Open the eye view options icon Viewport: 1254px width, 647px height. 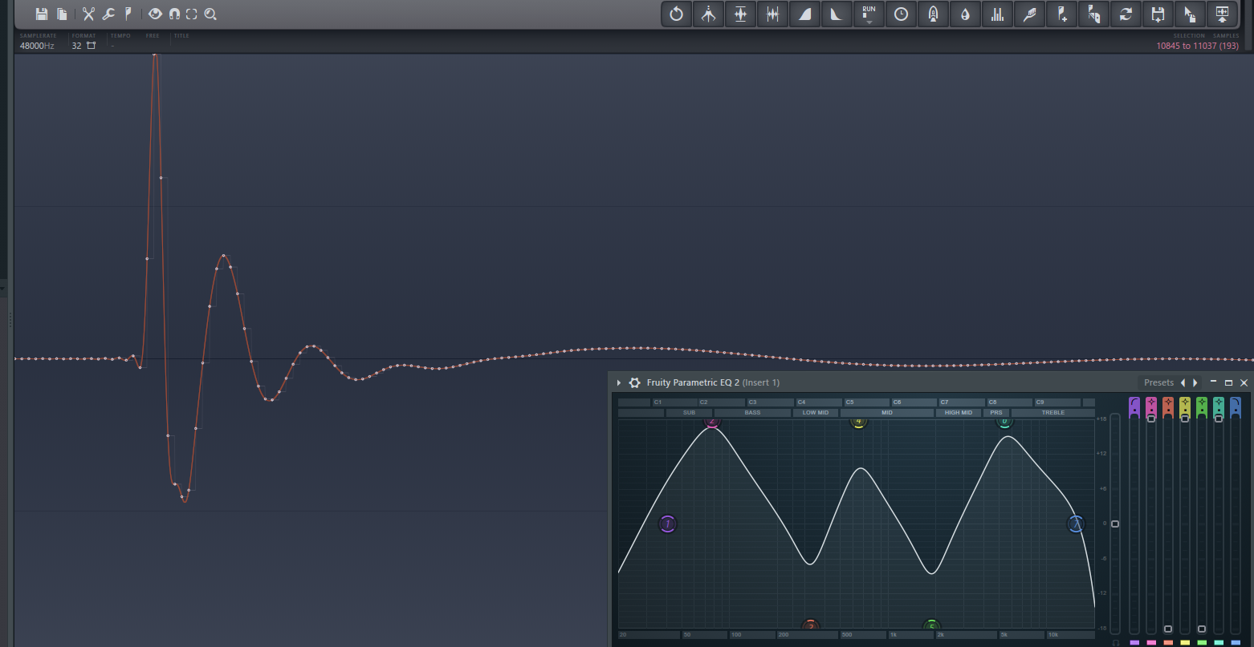click(155, 14)
